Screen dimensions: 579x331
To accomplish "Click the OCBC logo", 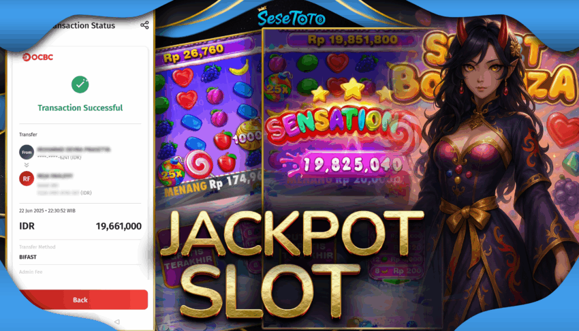I will (37, 57).
